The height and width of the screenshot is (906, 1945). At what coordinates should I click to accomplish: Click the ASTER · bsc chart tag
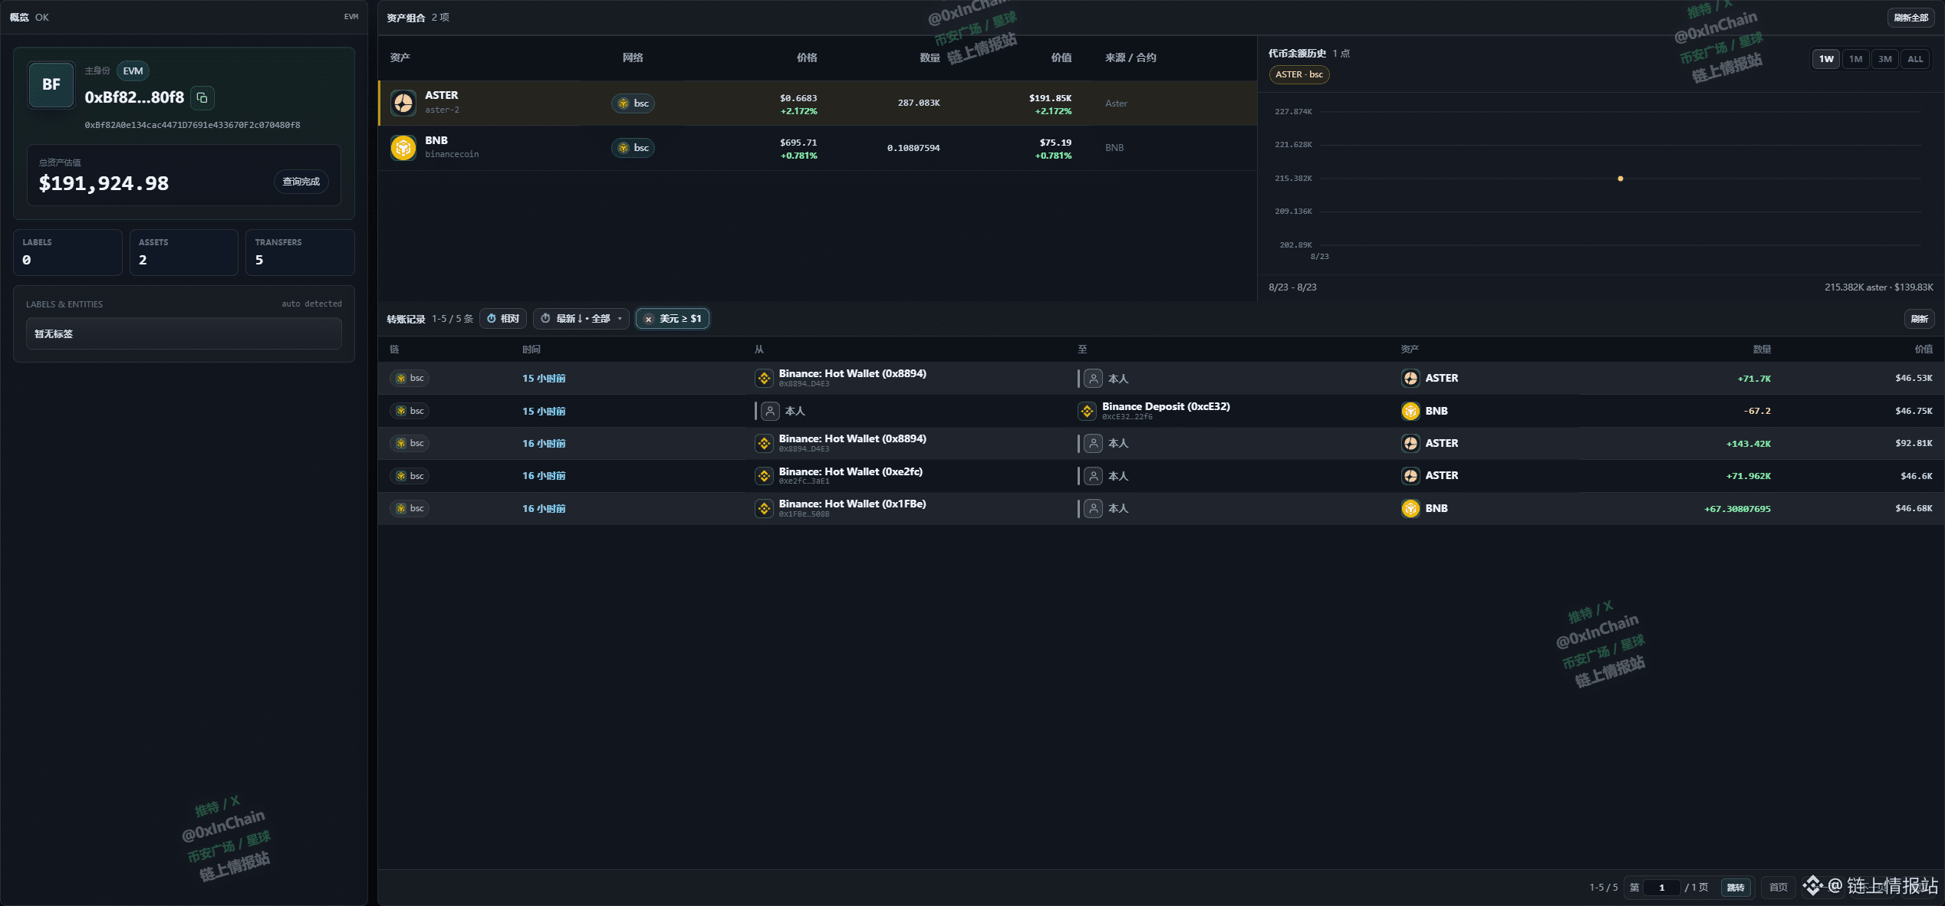click(1298, 75)
